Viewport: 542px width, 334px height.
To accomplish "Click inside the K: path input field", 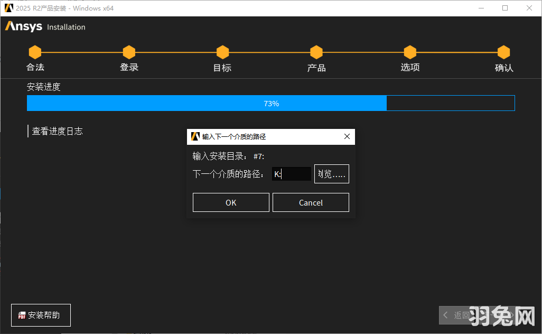I will click(x=292, y=173).
